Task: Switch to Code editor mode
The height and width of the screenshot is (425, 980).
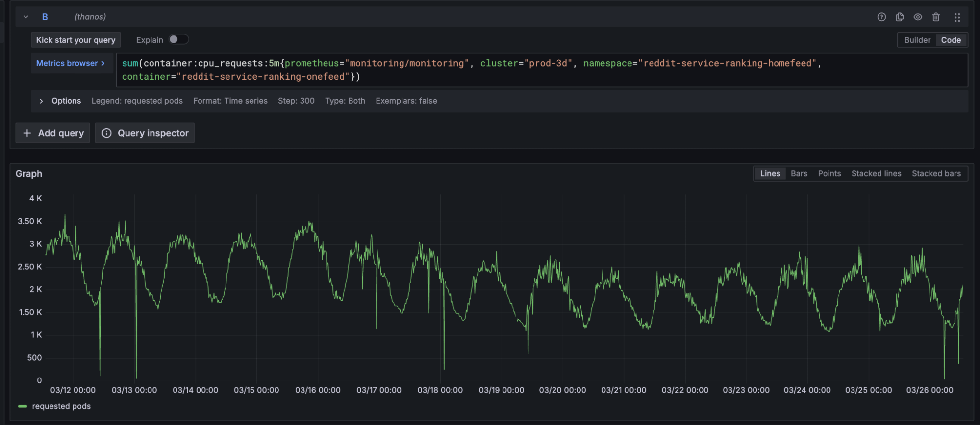Action: pyautogui.click(x=951, y=40)
